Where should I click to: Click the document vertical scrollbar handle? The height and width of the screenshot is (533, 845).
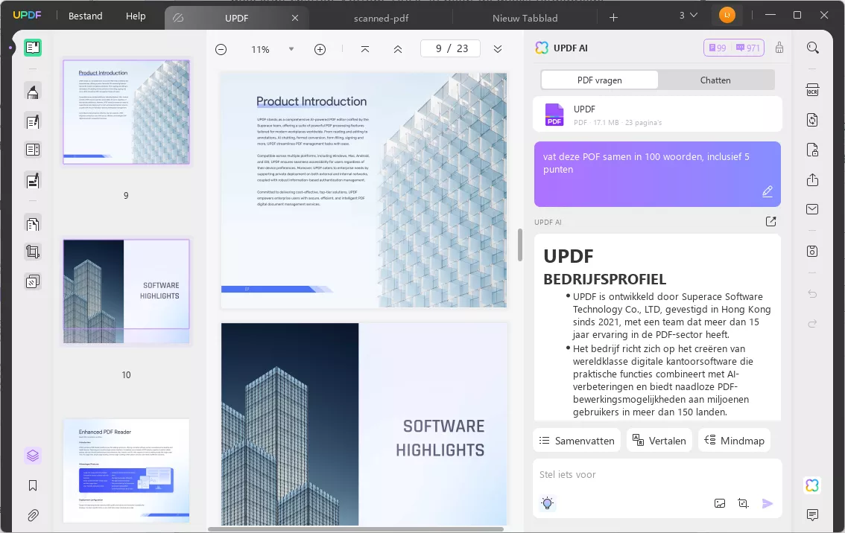point(520,245)
